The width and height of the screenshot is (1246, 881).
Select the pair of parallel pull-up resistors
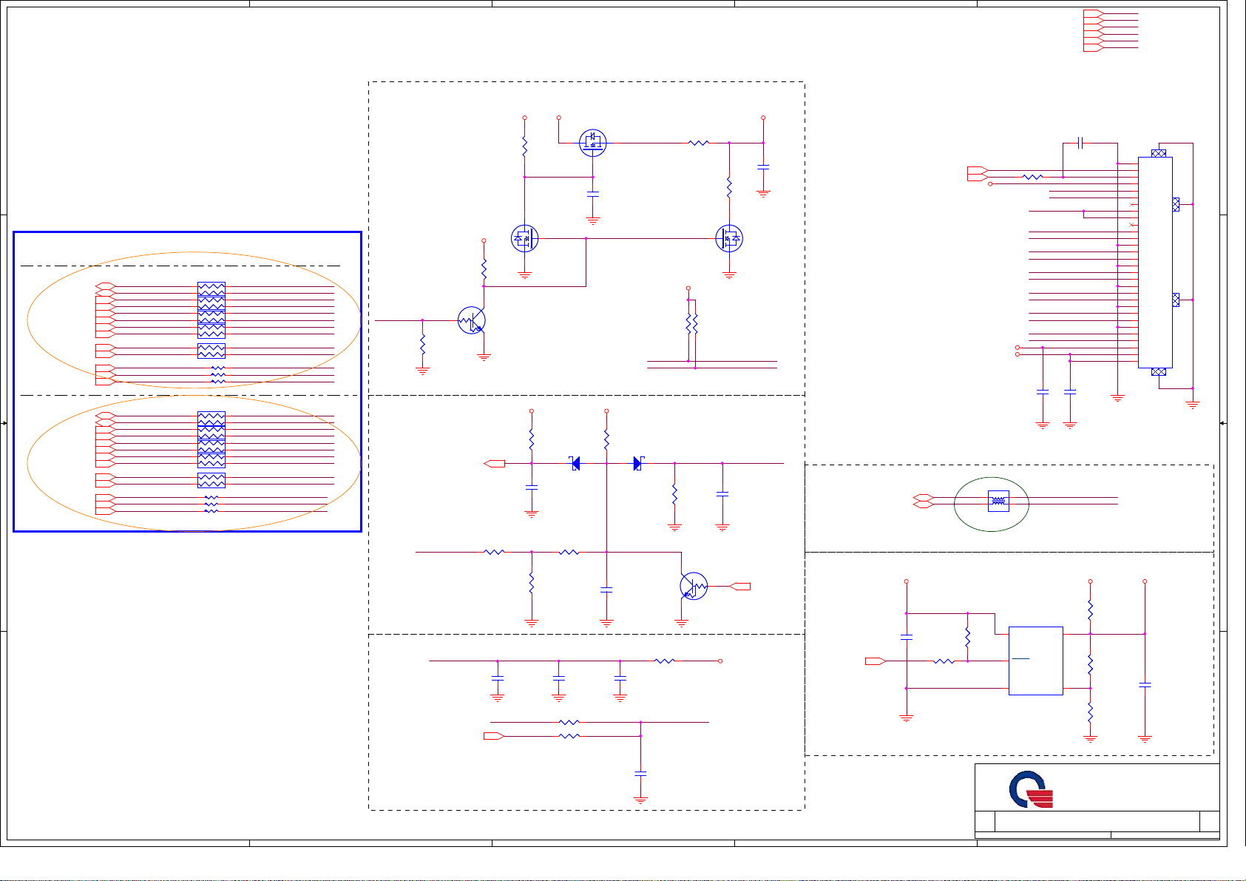pyautogui.click(x=691, y=323)
